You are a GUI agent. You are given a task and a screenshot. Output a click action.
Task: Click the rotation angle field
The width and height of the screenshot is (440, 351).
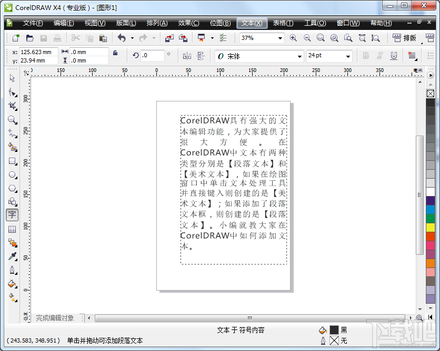[x=153, y=56]
